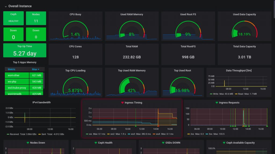Click the 3xx cyan legend color swatch
Viewport: 275px width, 154px height.
207,134
